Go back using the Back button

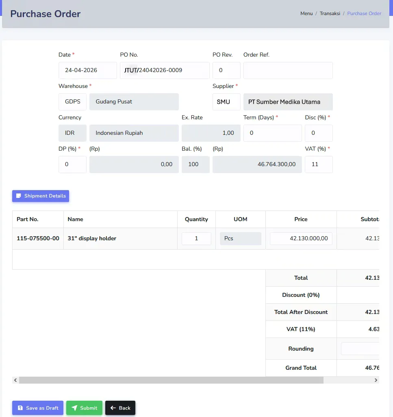tap(120, 408)
